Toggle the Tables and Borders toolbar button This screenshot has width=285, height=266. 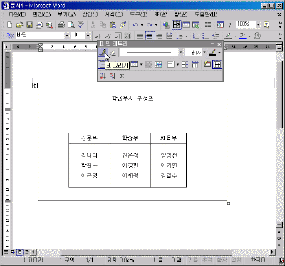pos(177,25)
